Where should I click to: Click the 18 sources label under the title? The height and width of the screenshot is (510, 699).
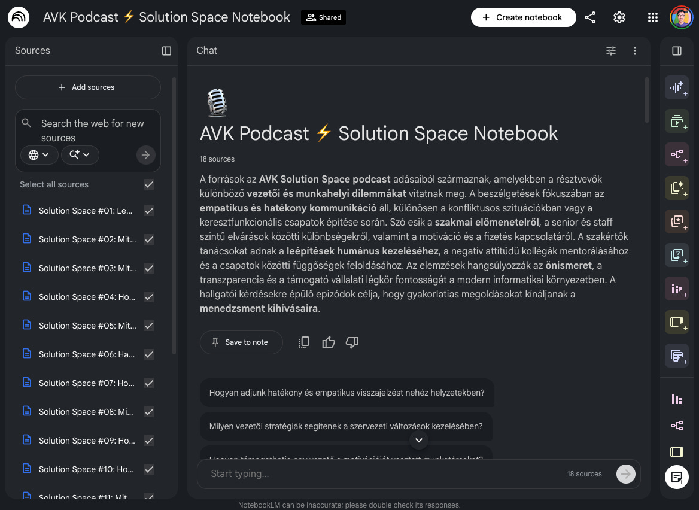click(217, 159)
